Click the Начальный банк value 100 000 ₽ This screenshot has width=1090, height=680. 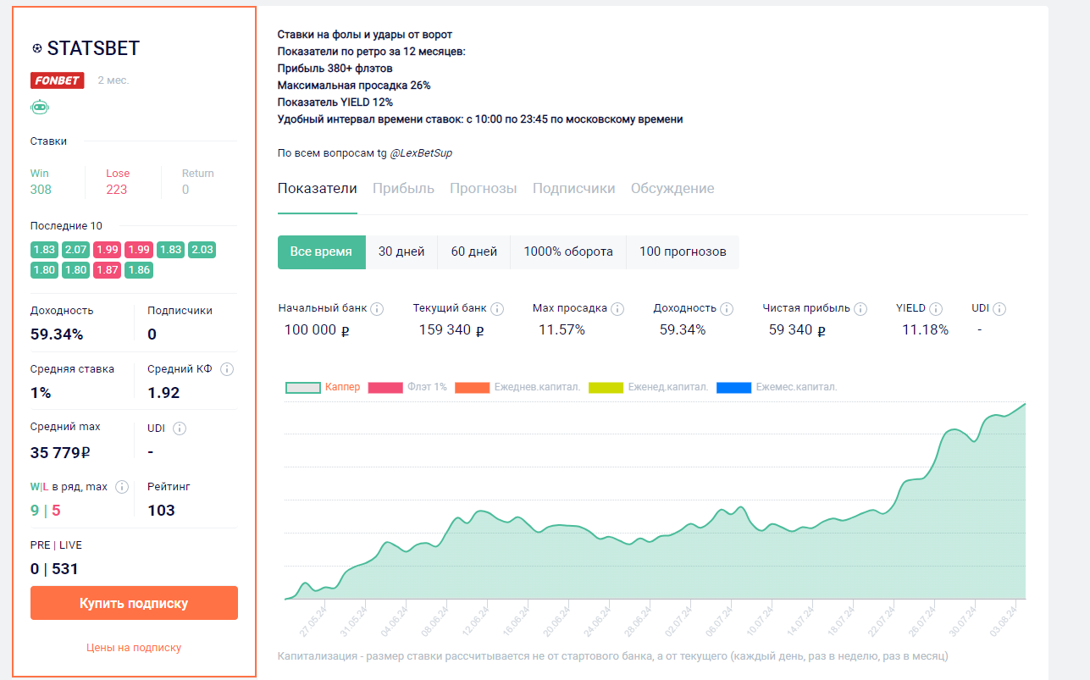[317, 330]
